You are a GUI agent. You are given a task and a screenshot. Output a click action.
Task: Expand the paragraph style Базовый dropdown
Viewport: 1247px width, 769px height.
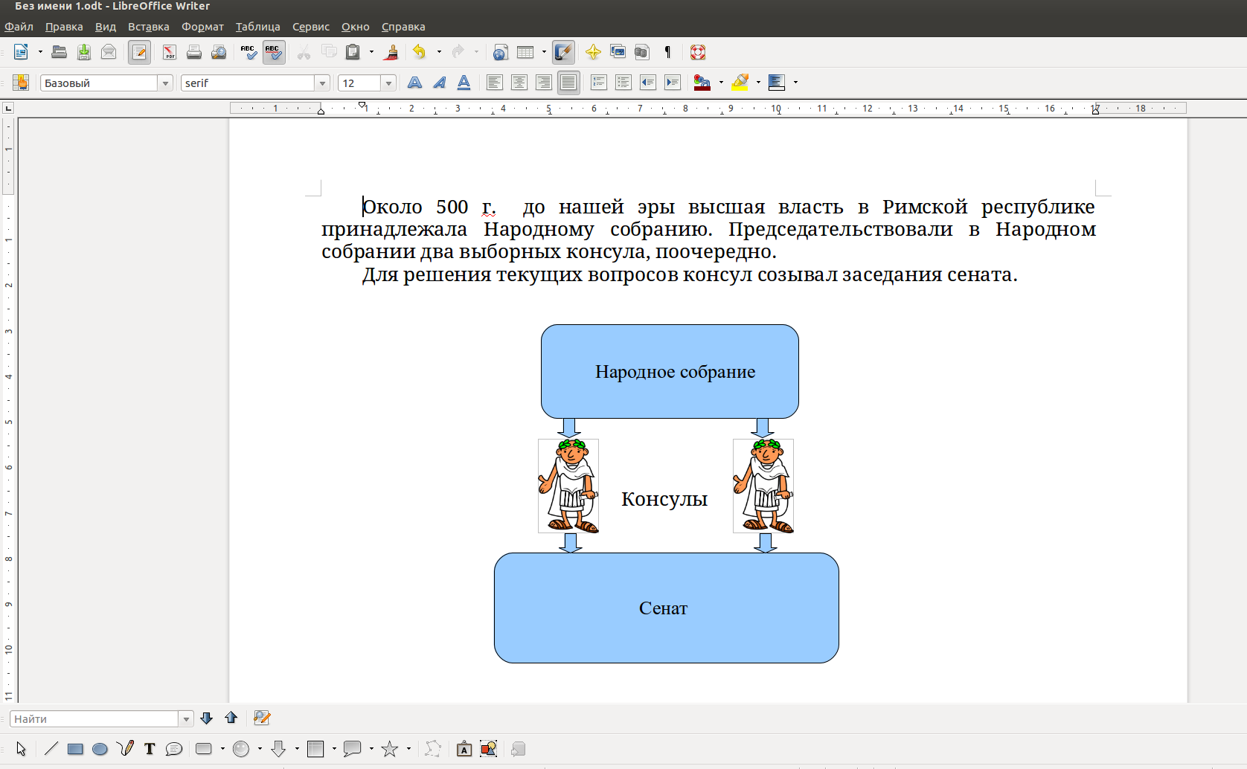click(x=165, y=83)
